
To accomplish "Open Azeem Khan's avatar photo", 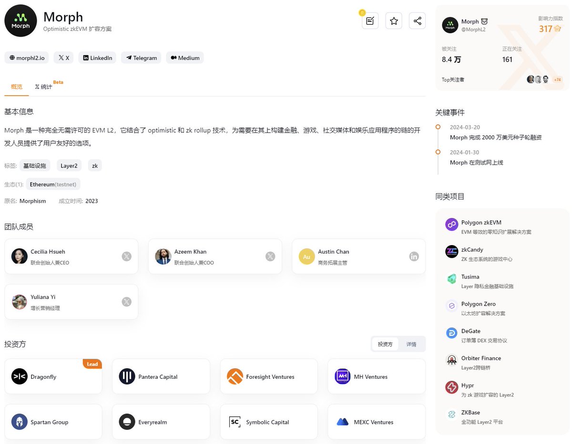I will click(163, 256).
